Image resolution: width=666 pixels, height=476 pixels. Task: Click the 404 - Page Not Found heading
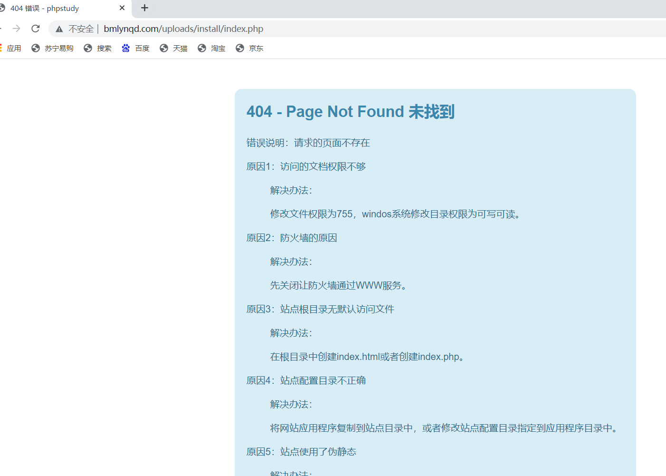coord(350,111)
